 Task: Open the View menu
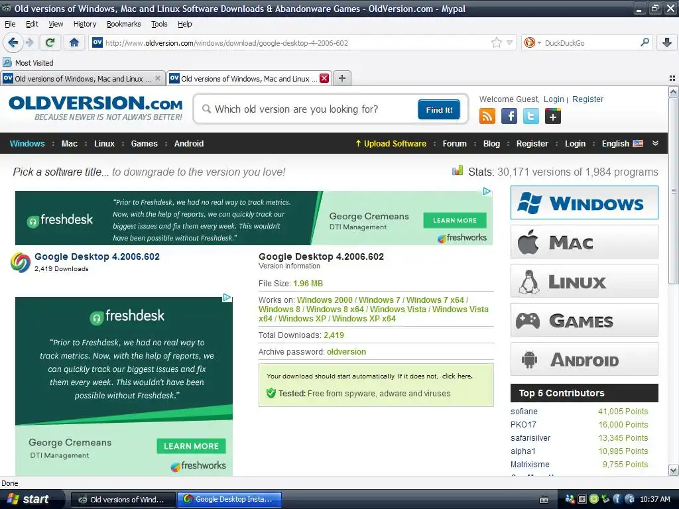56,24
